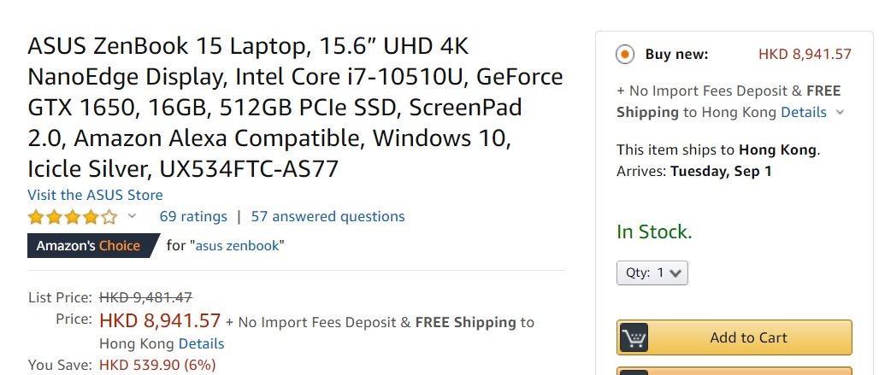The width and height of the screenshot is (879, 375).
Task: Click Add to Cart button
Action: 734,337
